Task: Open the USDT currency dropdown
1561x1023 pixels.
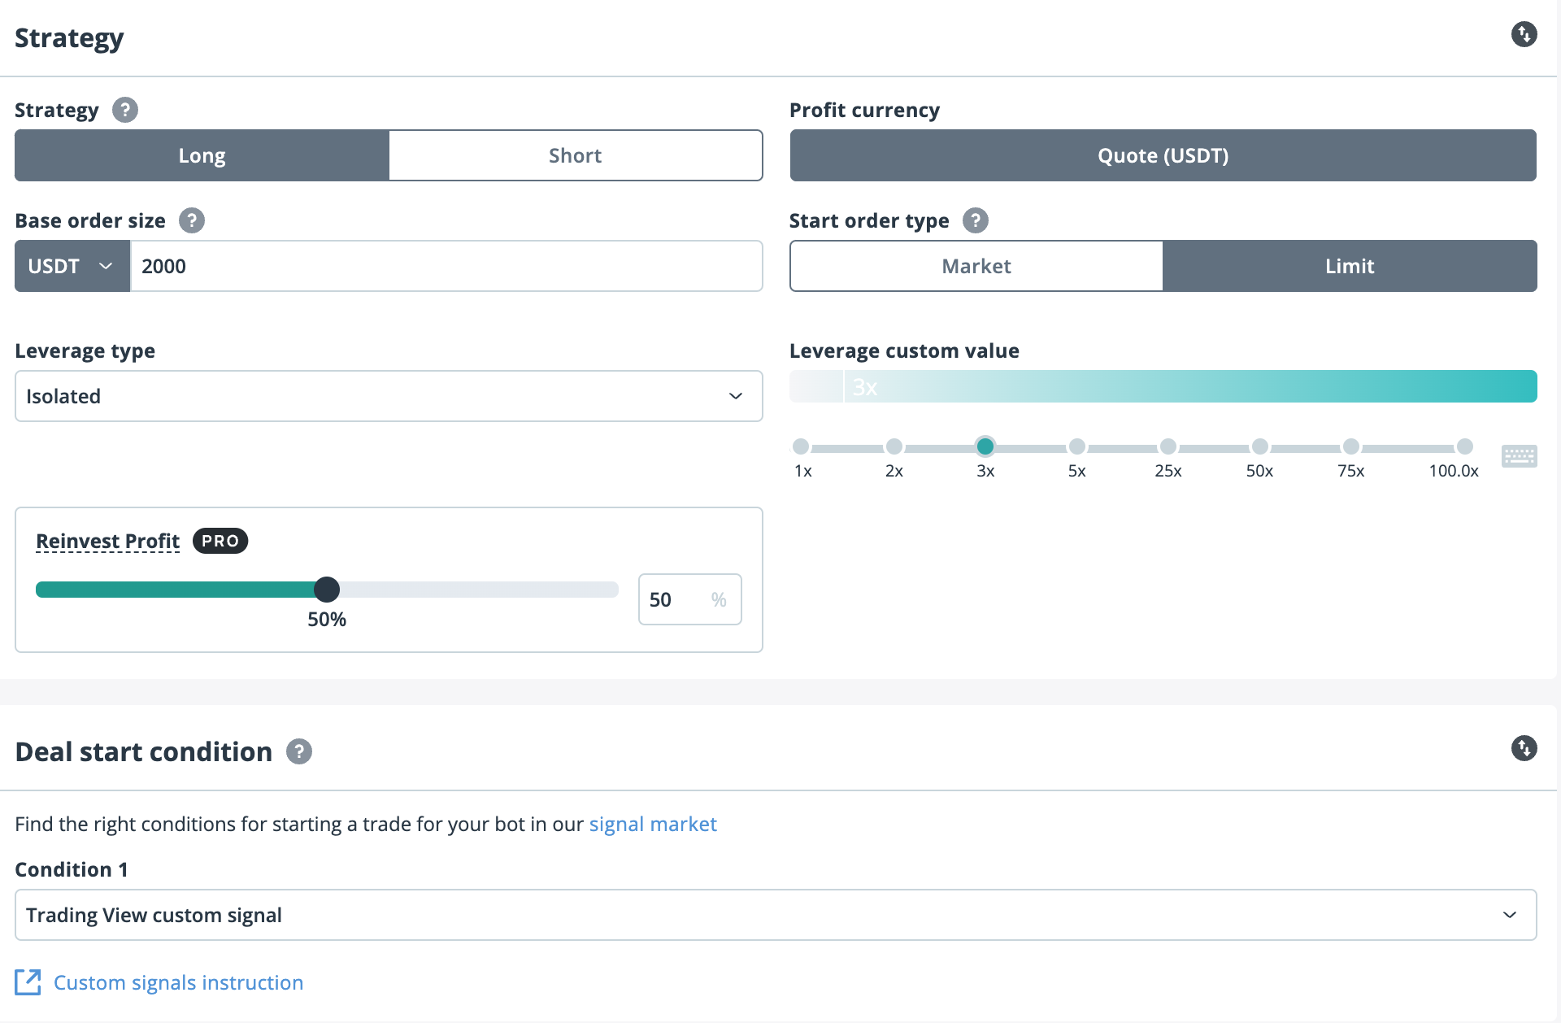Action: tap(72, 266)
